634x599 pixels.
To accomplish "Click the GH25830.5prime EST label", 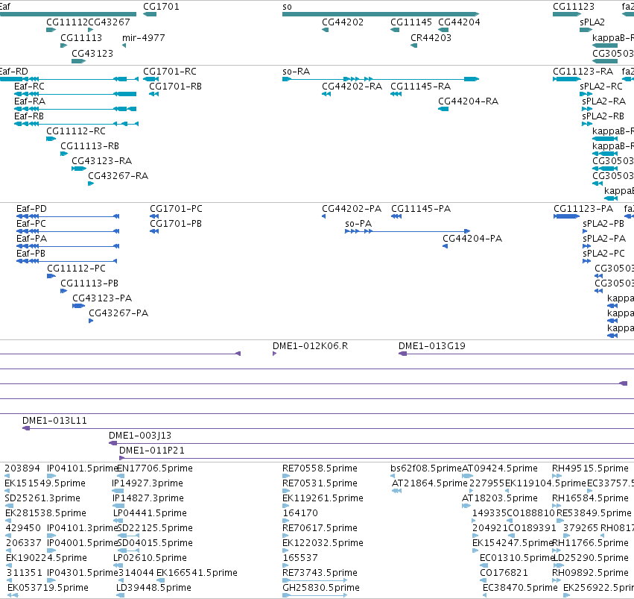I will [x=320, y=588].
